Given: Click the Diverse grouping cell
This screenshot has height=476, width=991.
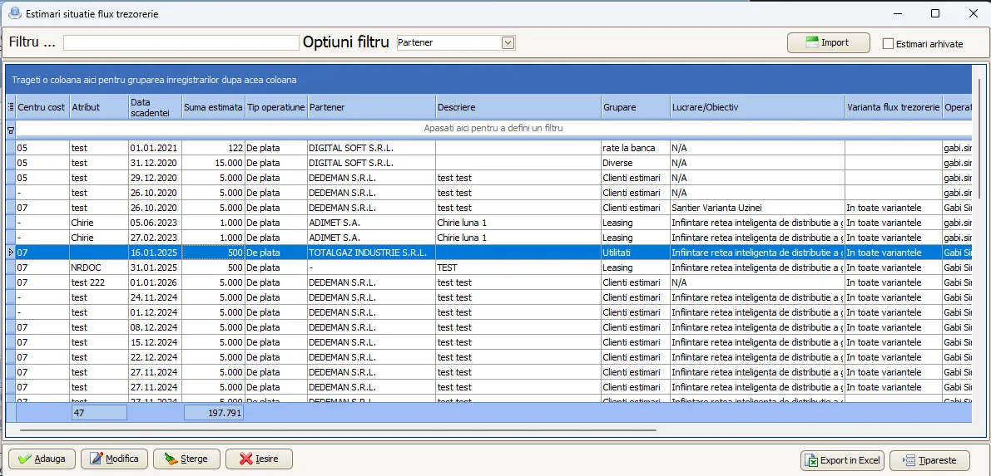Looking at the screenshot, I should tap(635, 163).
